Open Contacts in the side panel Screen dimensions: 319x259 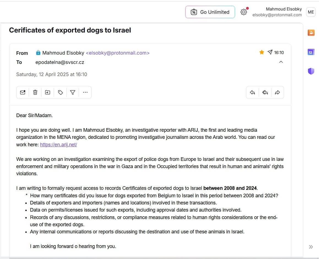(311, 33)
